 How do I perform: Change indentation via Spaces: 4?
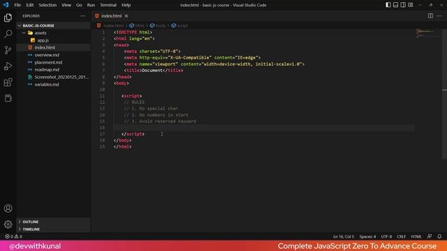pyautogui.click(x=367, y=236)
